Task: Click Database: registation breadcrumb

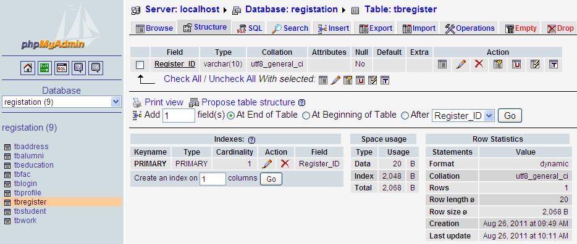Action: coord(292,9)
